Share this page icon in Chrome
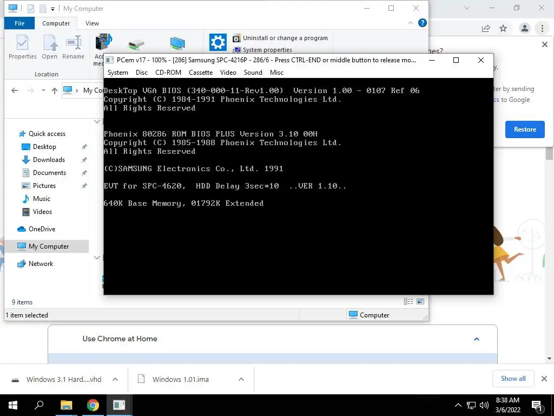Image resolution: width=554 pixels, height=416 pixels. [486, 28]
